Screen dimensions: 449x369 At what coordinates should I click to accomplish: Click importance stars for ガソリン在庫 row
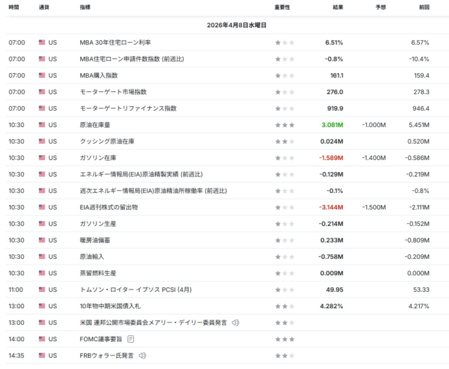[x=285, y=157]
